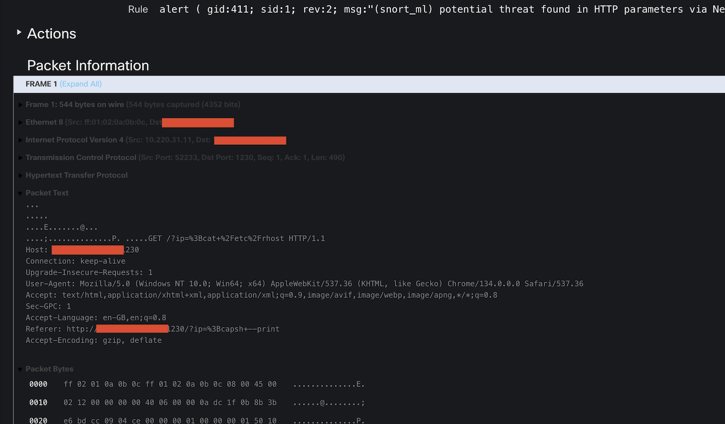Image resolution: width=725 pixels, height=424 pixels.
Task: Click the Packet Information heading
Action: coord(88,66)
